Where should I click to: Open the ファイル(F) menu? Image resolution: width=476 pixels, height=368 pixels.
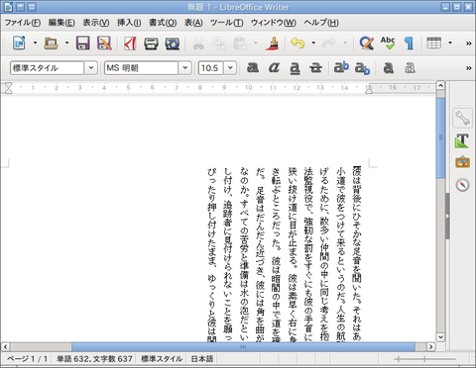[23, 23]
